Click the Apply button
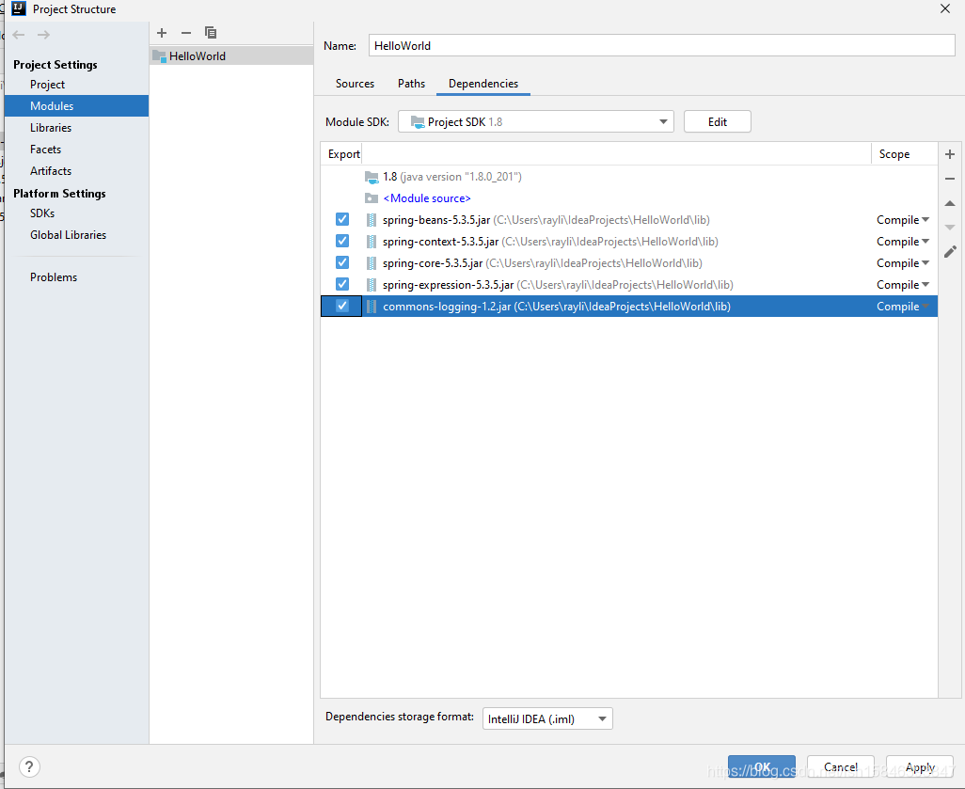965x789 pixels. click(920, 766)
